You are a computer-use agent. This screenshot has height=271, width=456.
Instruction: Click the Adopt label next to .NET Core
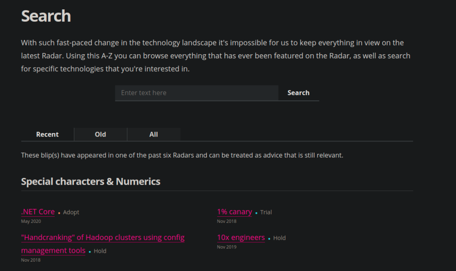pyautogui.click(x=71, y=212)
